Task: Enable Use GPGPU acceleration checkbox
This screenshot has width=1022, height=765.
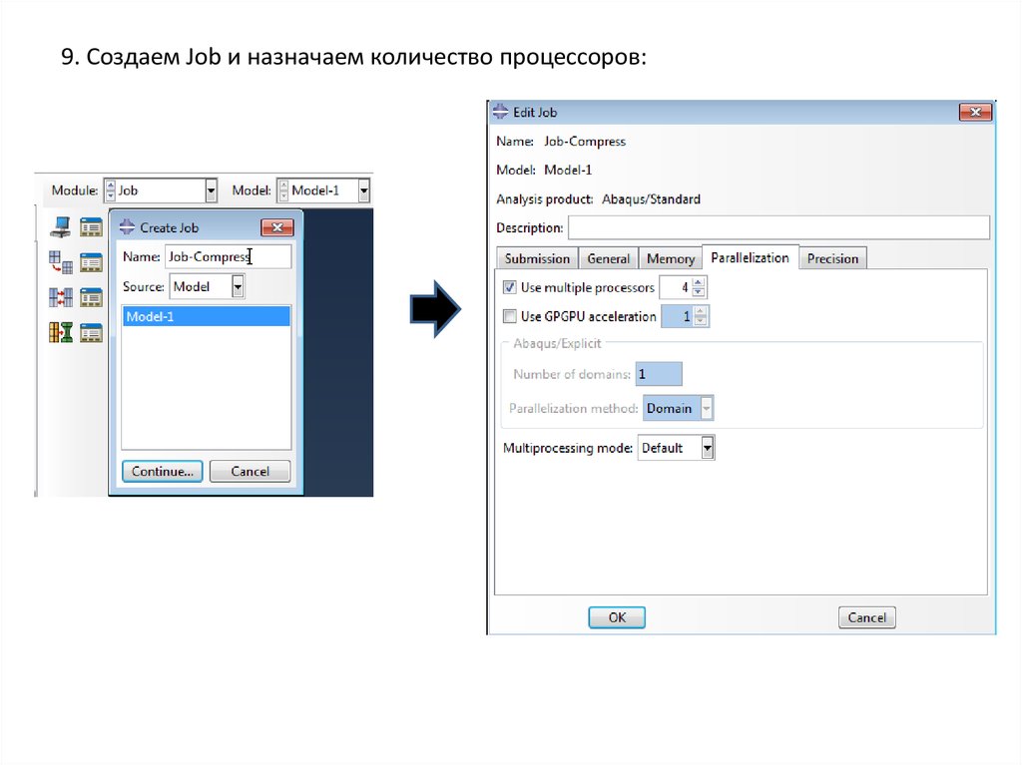Action: tap(510, 317)
